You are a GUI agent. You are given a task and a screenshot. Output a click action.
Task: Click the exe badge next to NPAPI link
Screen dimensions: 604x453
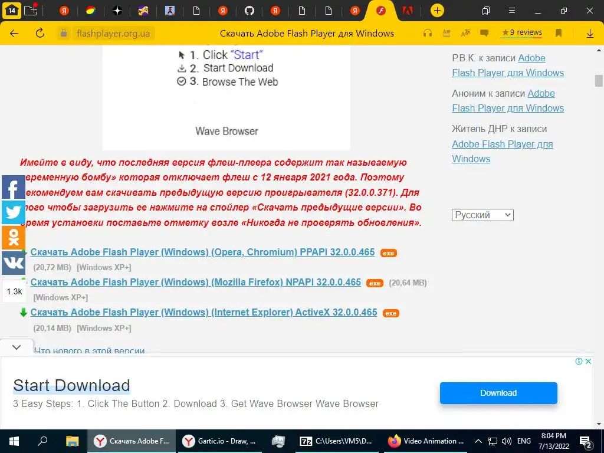click(375, 283)
